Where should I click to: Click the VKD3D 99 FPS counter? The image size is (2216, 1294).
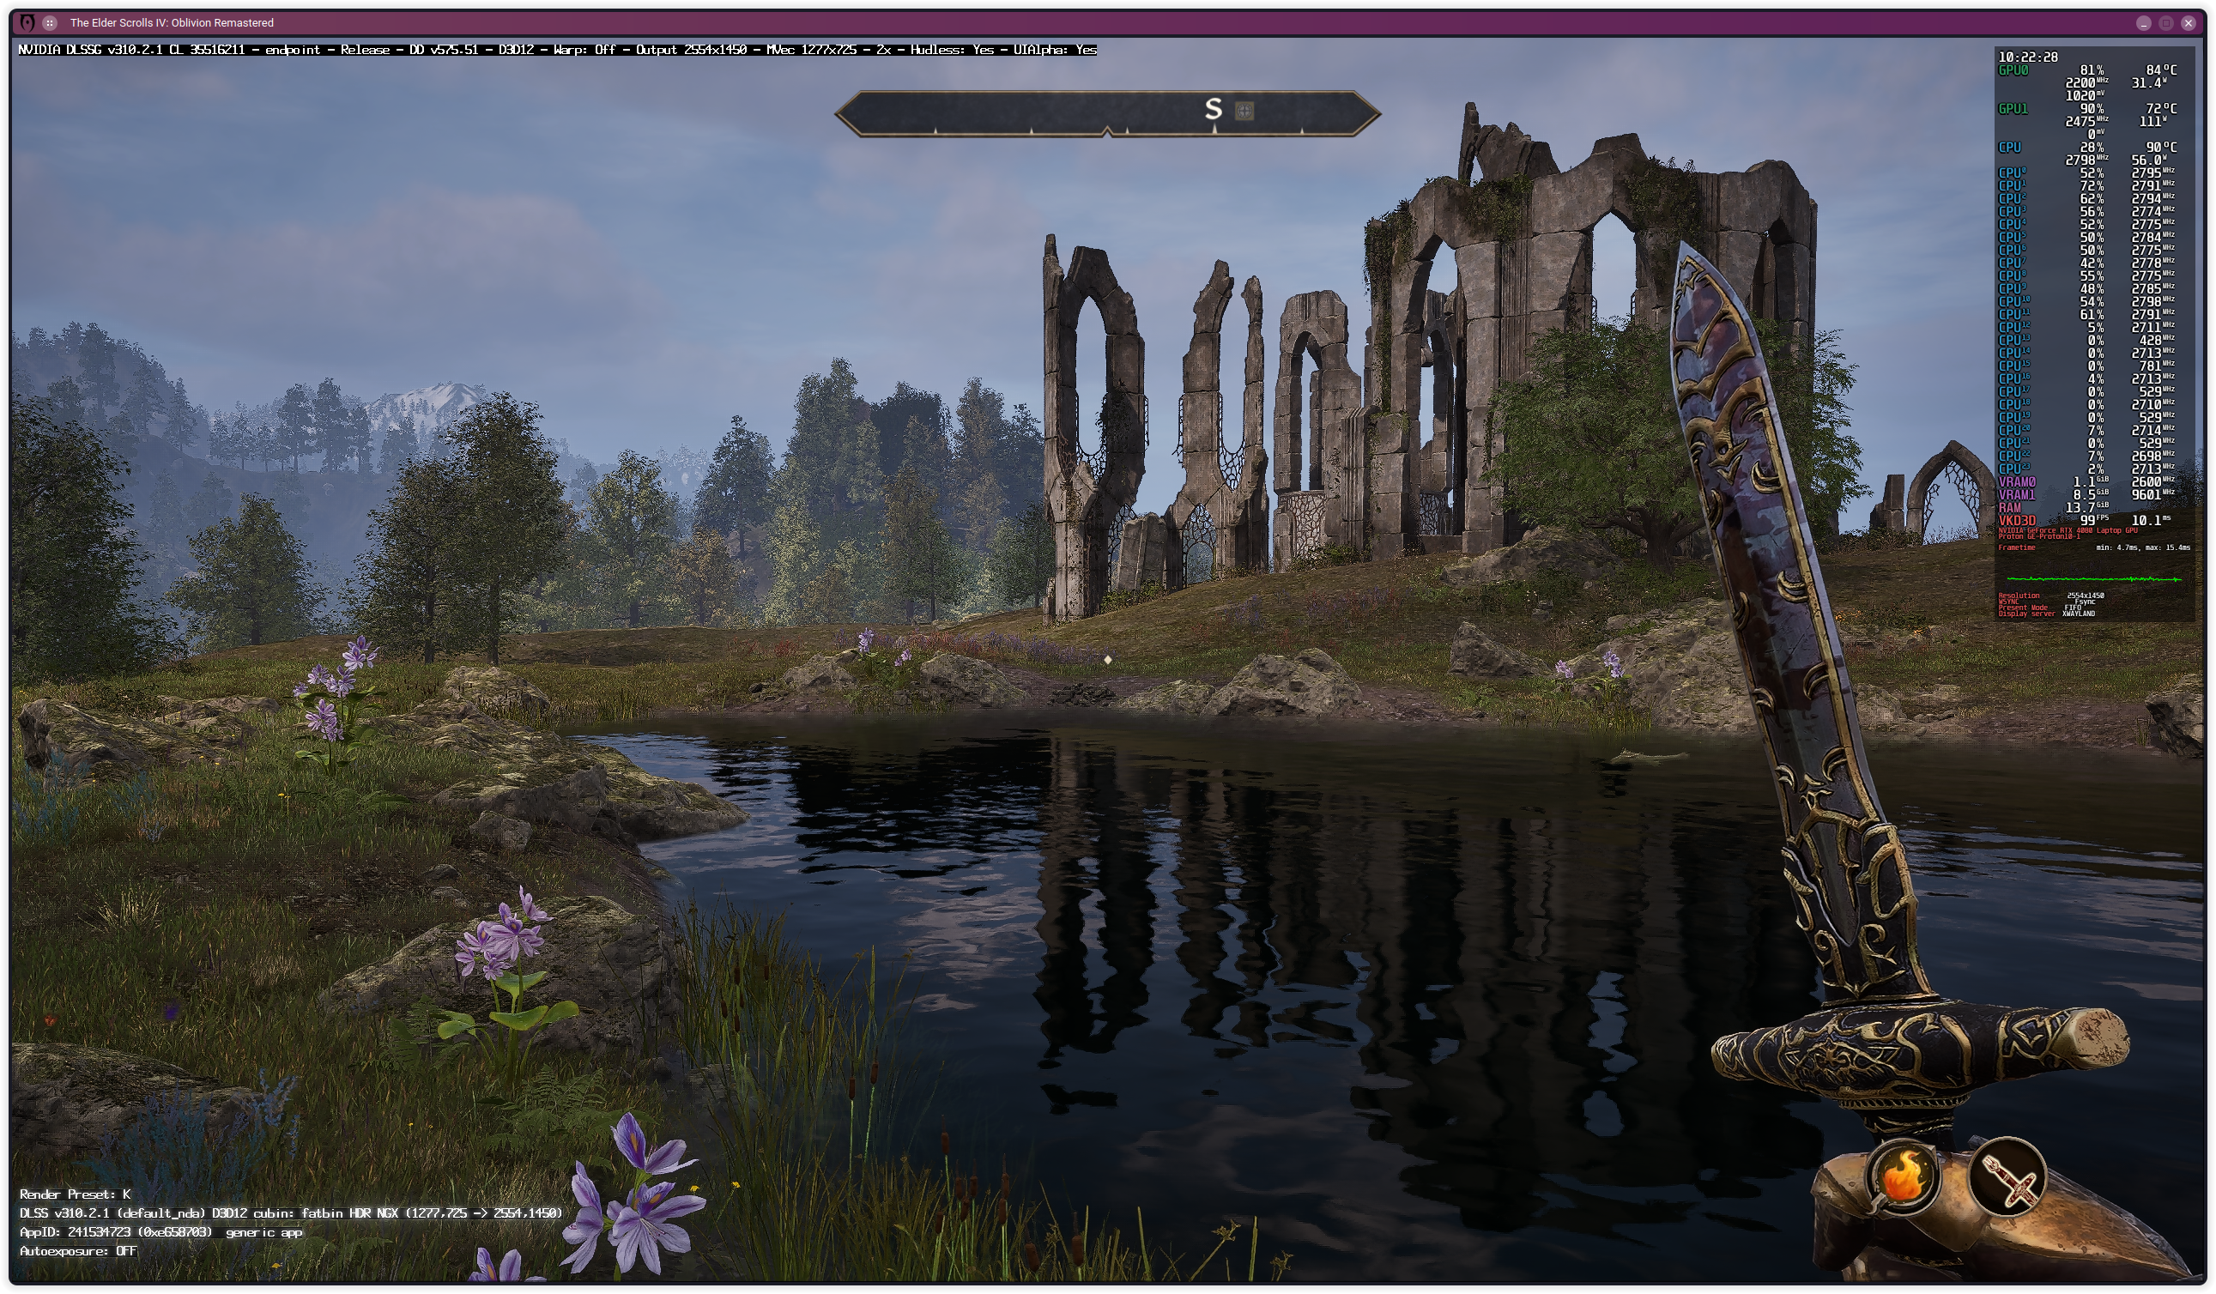point(2094,522)
